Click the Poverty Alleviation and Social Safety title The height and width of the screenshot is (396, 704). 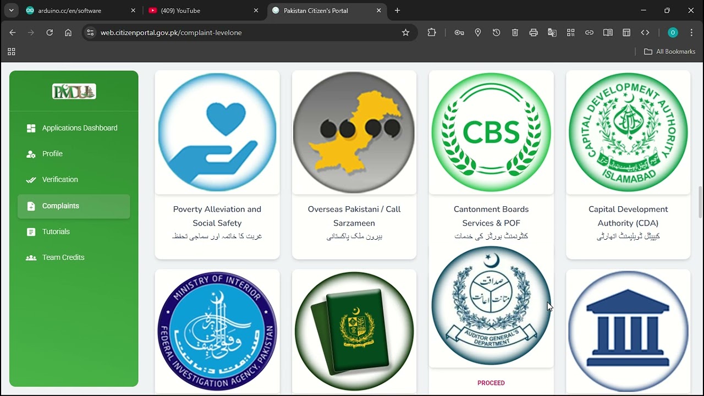pos(217,216)
